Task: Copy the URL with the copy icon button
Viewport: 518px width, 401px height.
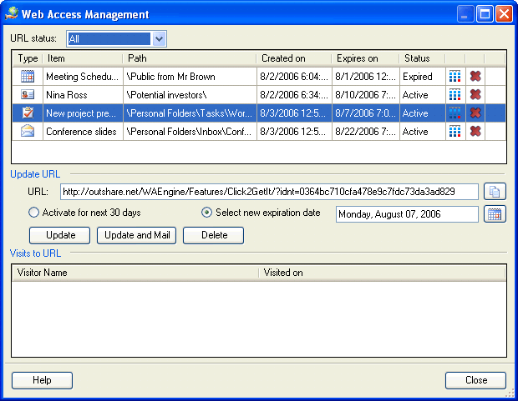Action: click(495, 192)
